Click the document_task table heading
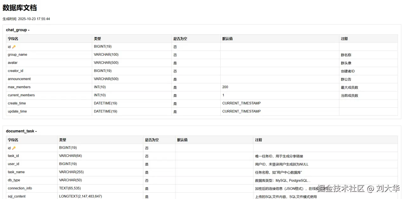 point(21,131)
